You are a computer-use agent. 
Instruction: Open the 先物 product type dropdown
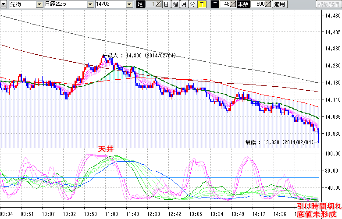pyautogui.click(x=40, y=4)
